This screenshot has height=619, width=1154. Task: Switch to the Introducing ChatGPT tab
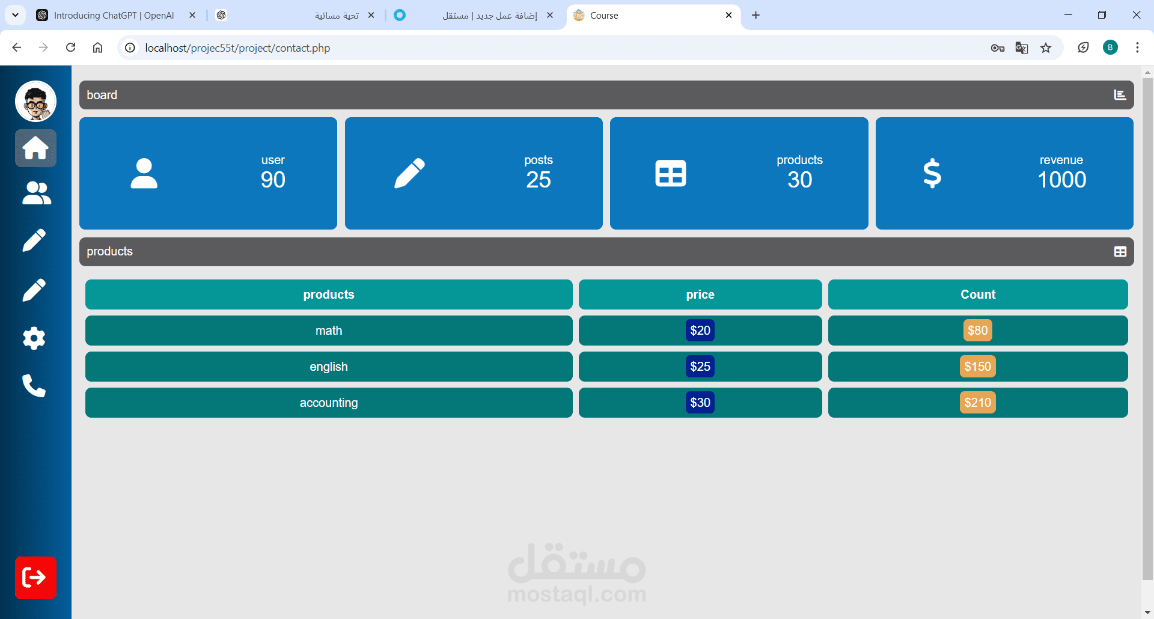pyautogui.click(x=114, y=16)
